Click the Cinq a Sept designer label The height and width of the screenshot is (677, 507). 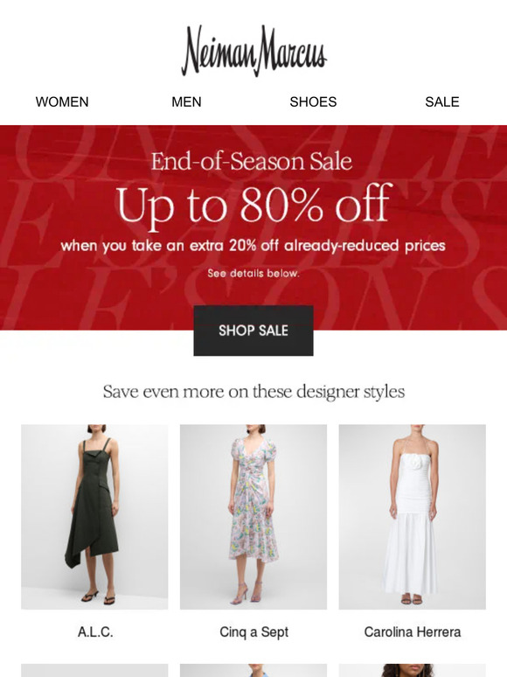253,632
